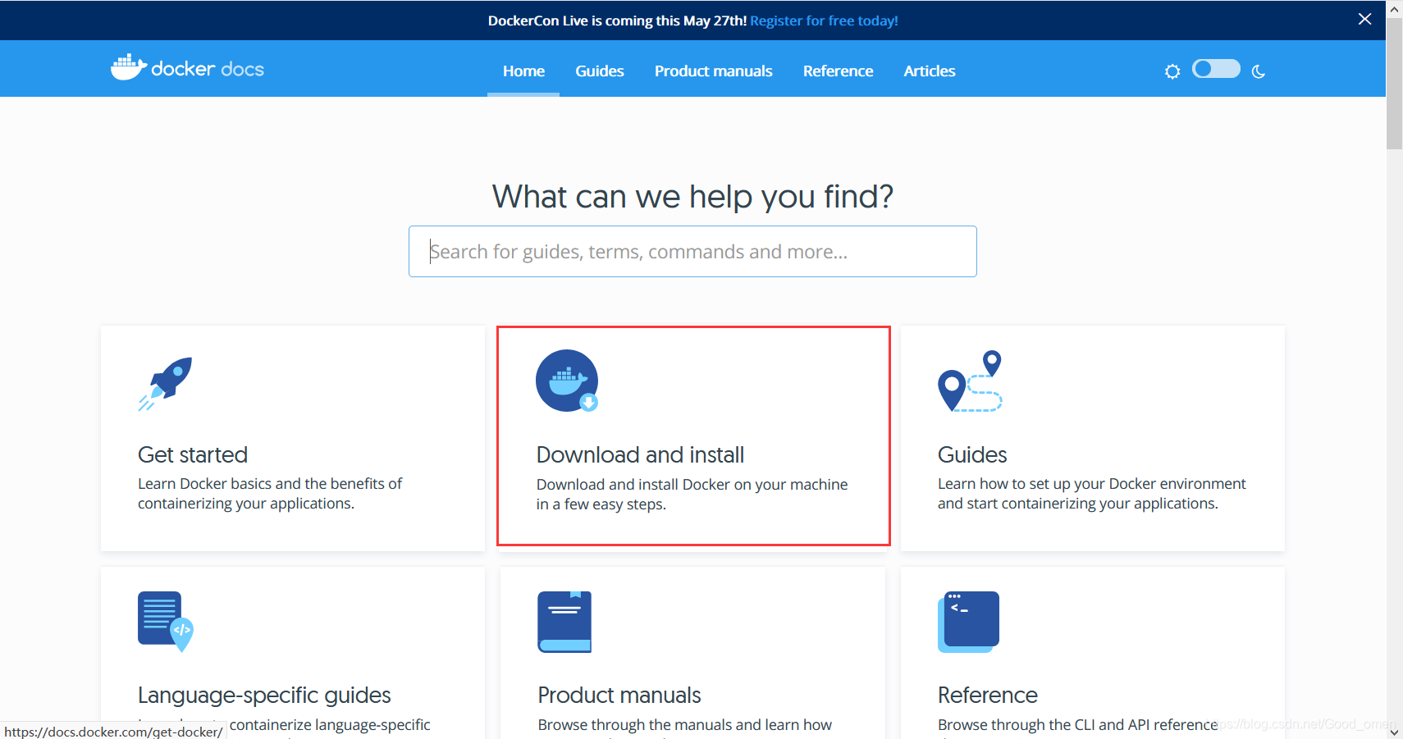This screenshot has height=739, width=1403.
Task: Click the Guides map pins icon
Action: coord(970,381)
